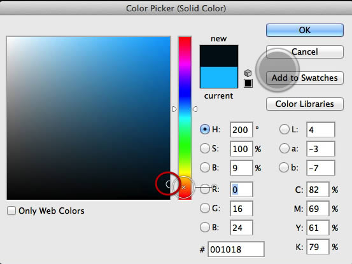Click the out-of-gamut cube warning icon
Image resolution: width=352 pixels, height=264 pixels.
248,73
